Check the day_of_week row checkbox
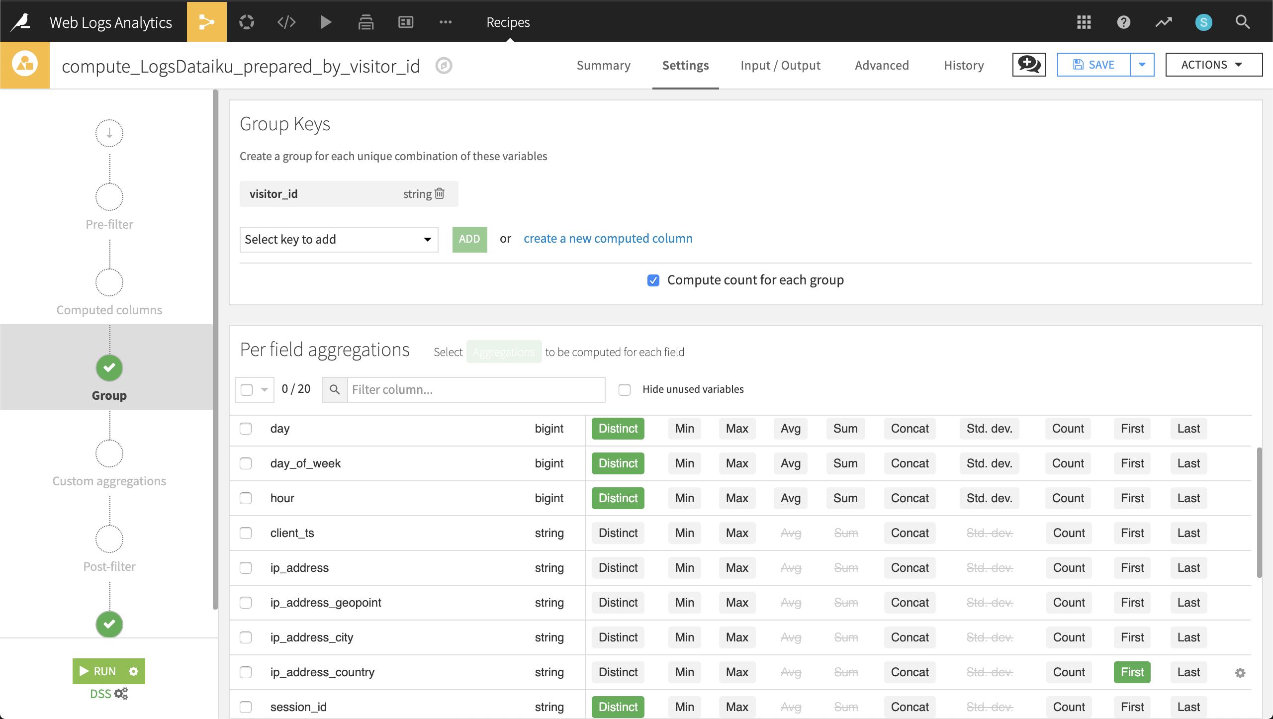The height and width of the screenshot is (719, 1273). [246, 463]
